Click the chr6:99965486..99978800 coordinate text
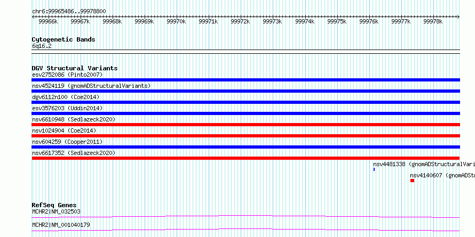Viewport: 475px width, 237px height. (69, 12)
